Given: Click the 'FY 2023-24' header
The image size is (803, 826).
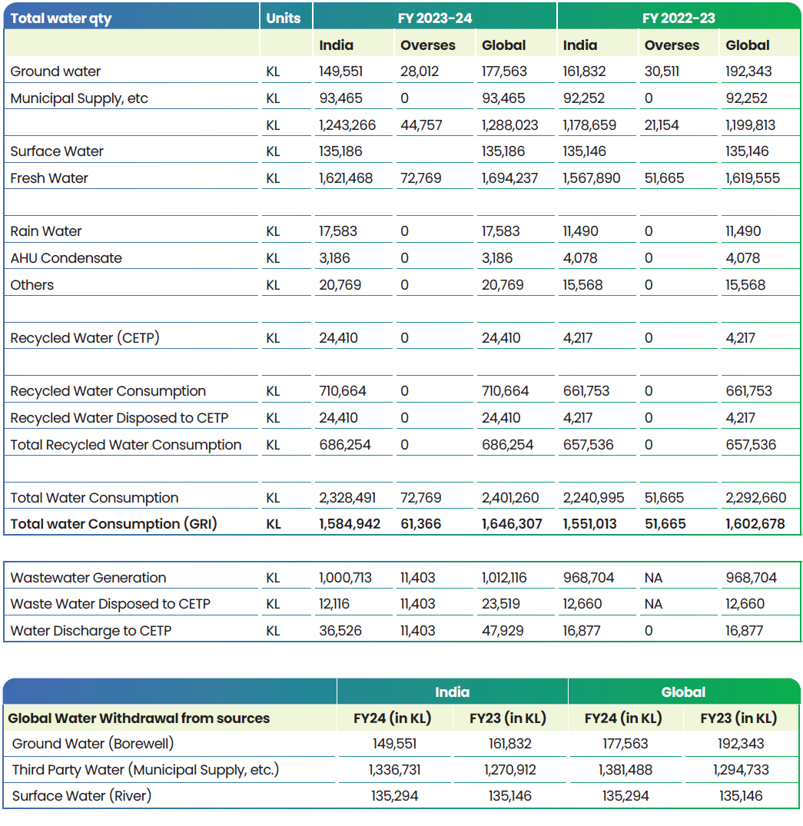Looking at the screenshot, I should (x=435, y=18).
